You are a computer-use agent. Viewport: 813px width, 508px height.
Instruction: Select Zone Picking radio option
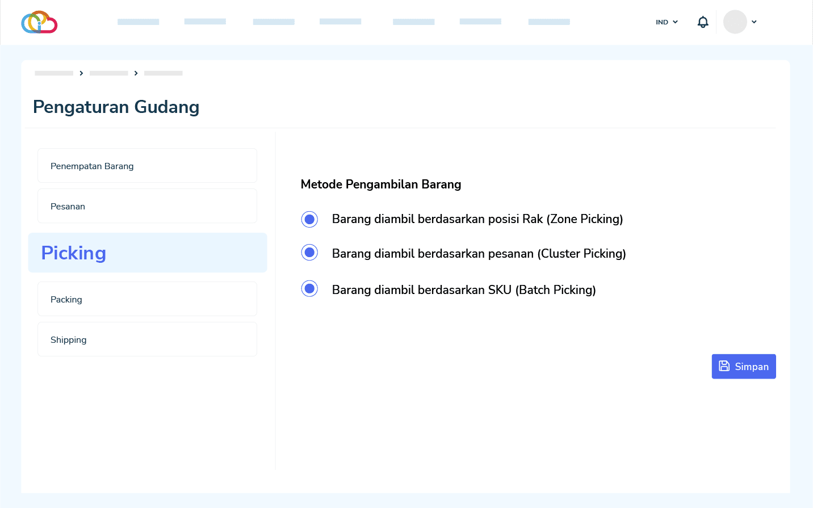pos(309,219)
